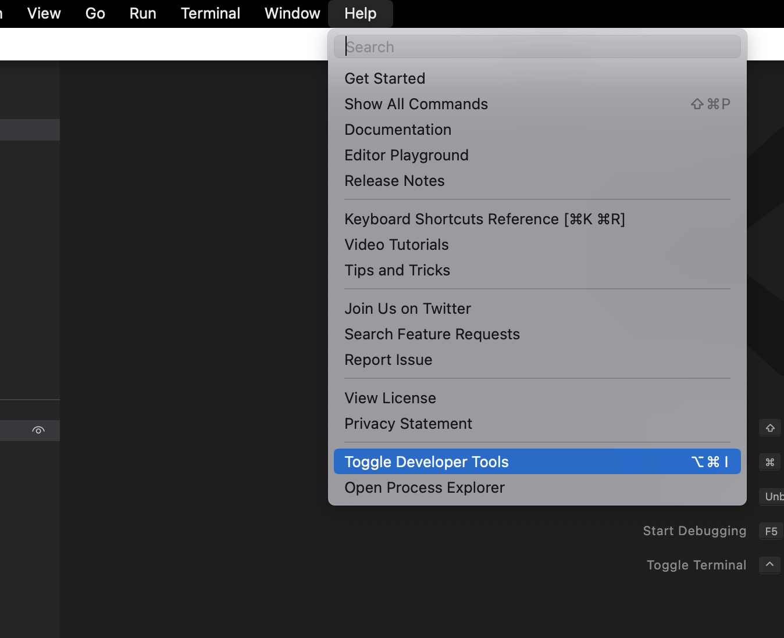Click the F5 key badge beside Start Debugging
Screen dimensions: 784x638
pos(771,531)
